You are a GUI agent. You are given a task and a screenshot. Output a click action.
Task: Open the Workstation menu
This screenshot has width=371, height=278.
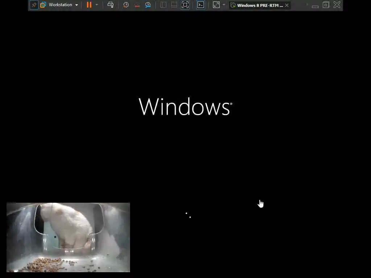tap(63, 5)
